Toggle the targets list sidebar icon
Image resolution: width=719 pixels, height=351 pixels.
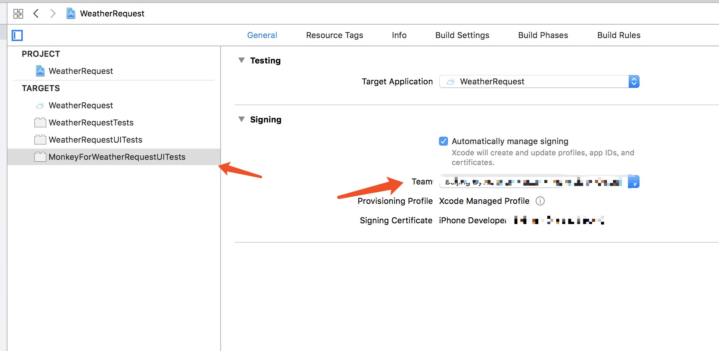click(x=17, y=35)
